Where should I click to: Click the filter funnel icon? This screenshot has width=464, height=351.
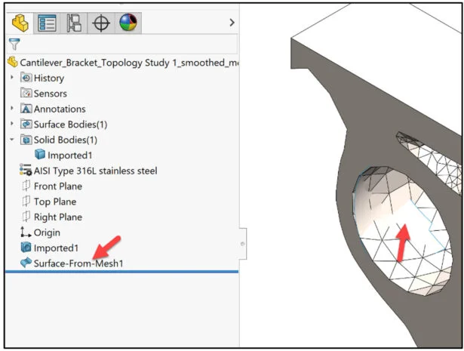[x=13, y=45]
